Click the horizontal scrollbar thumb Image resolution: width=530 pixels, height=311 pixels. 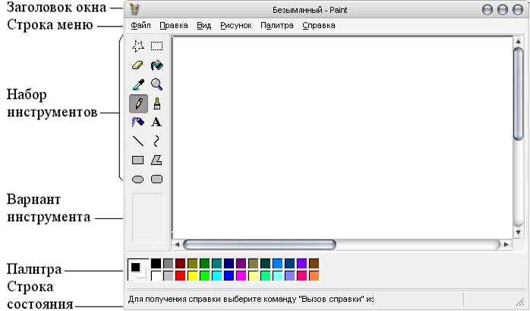click(259, 244)
